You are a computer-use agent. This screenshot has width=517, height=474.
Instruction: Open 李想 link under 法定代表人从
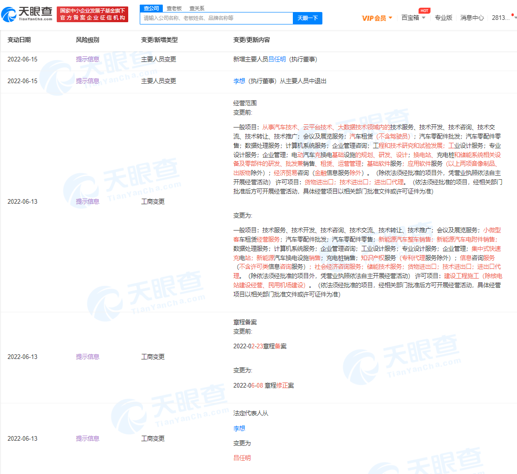click(x=239, y=428)
